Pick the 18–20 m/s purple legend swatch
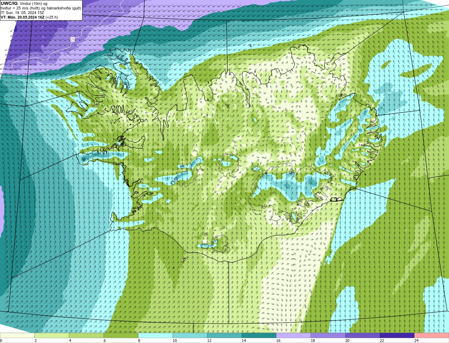Image resolution: width=449 pixels, height=343 pixels. pos(328,335)
